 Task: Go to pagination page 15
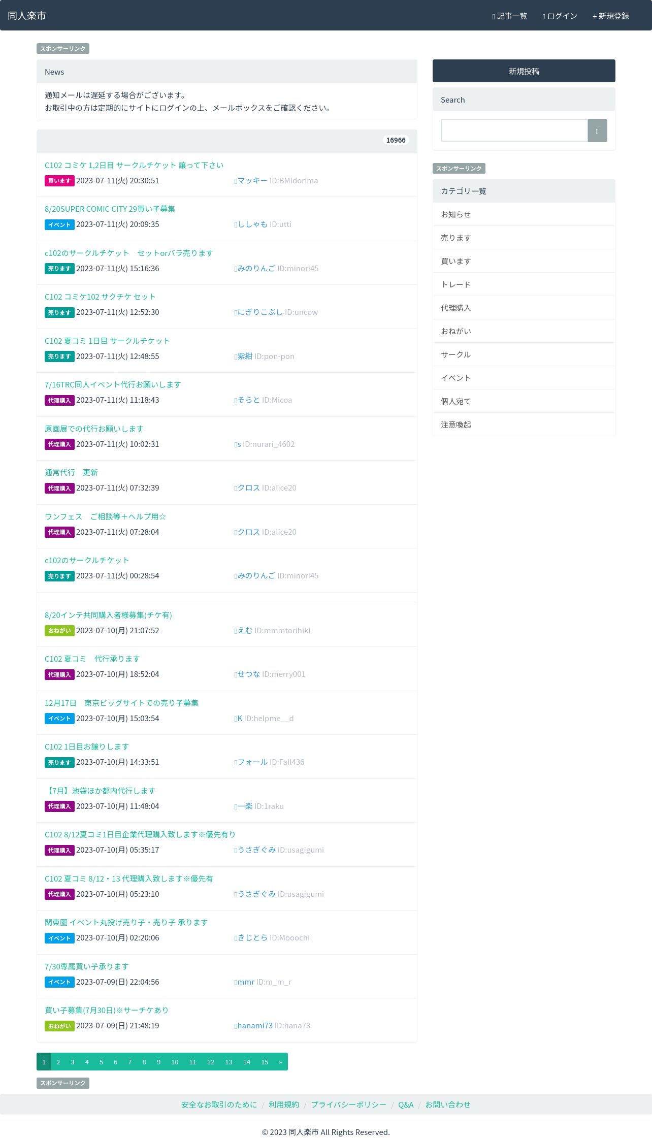pyautogui.click(x=265, y=1062)
